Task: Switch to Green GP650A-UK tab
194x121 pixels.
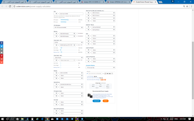Action: 119,2
